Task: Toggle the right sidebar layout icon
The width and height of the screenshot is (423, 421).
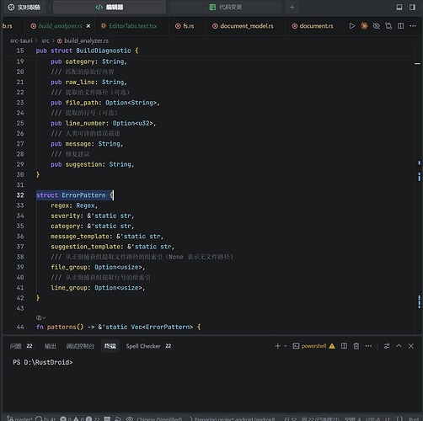Action: coord(412,8)
